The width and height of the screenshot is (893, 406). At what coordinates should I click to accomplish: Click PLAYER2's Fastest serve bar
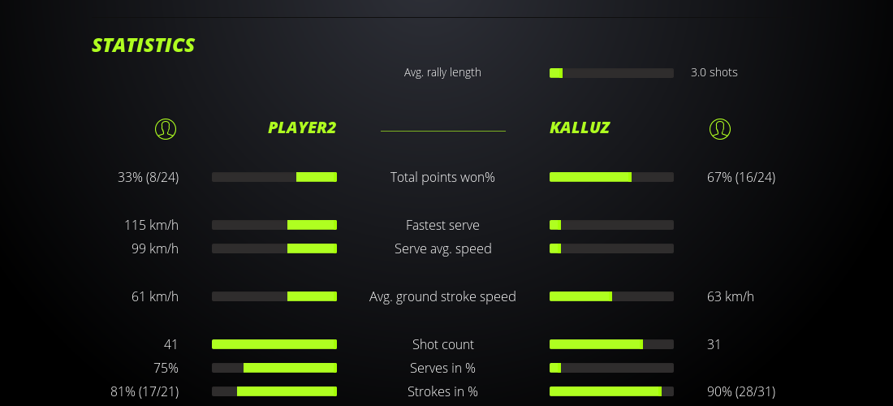(x=274, y=225)
